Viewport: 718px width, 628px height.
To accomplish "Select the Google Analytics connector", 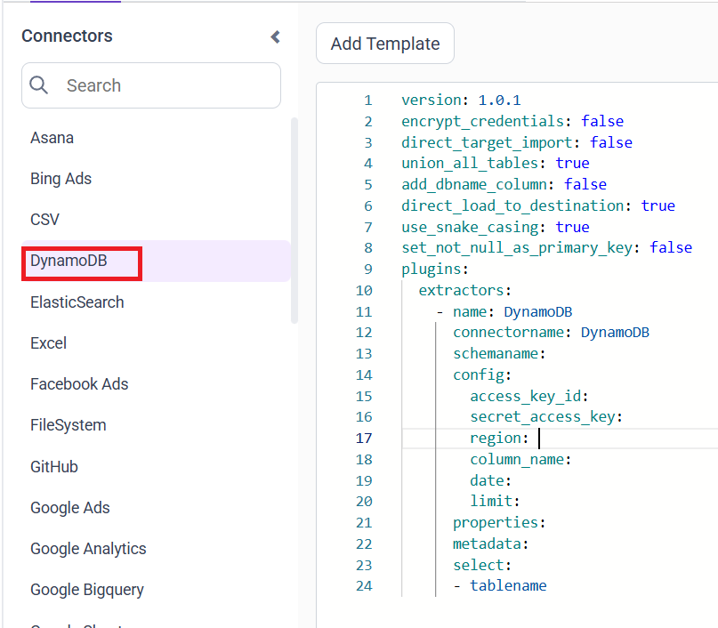I will (88, 548).
